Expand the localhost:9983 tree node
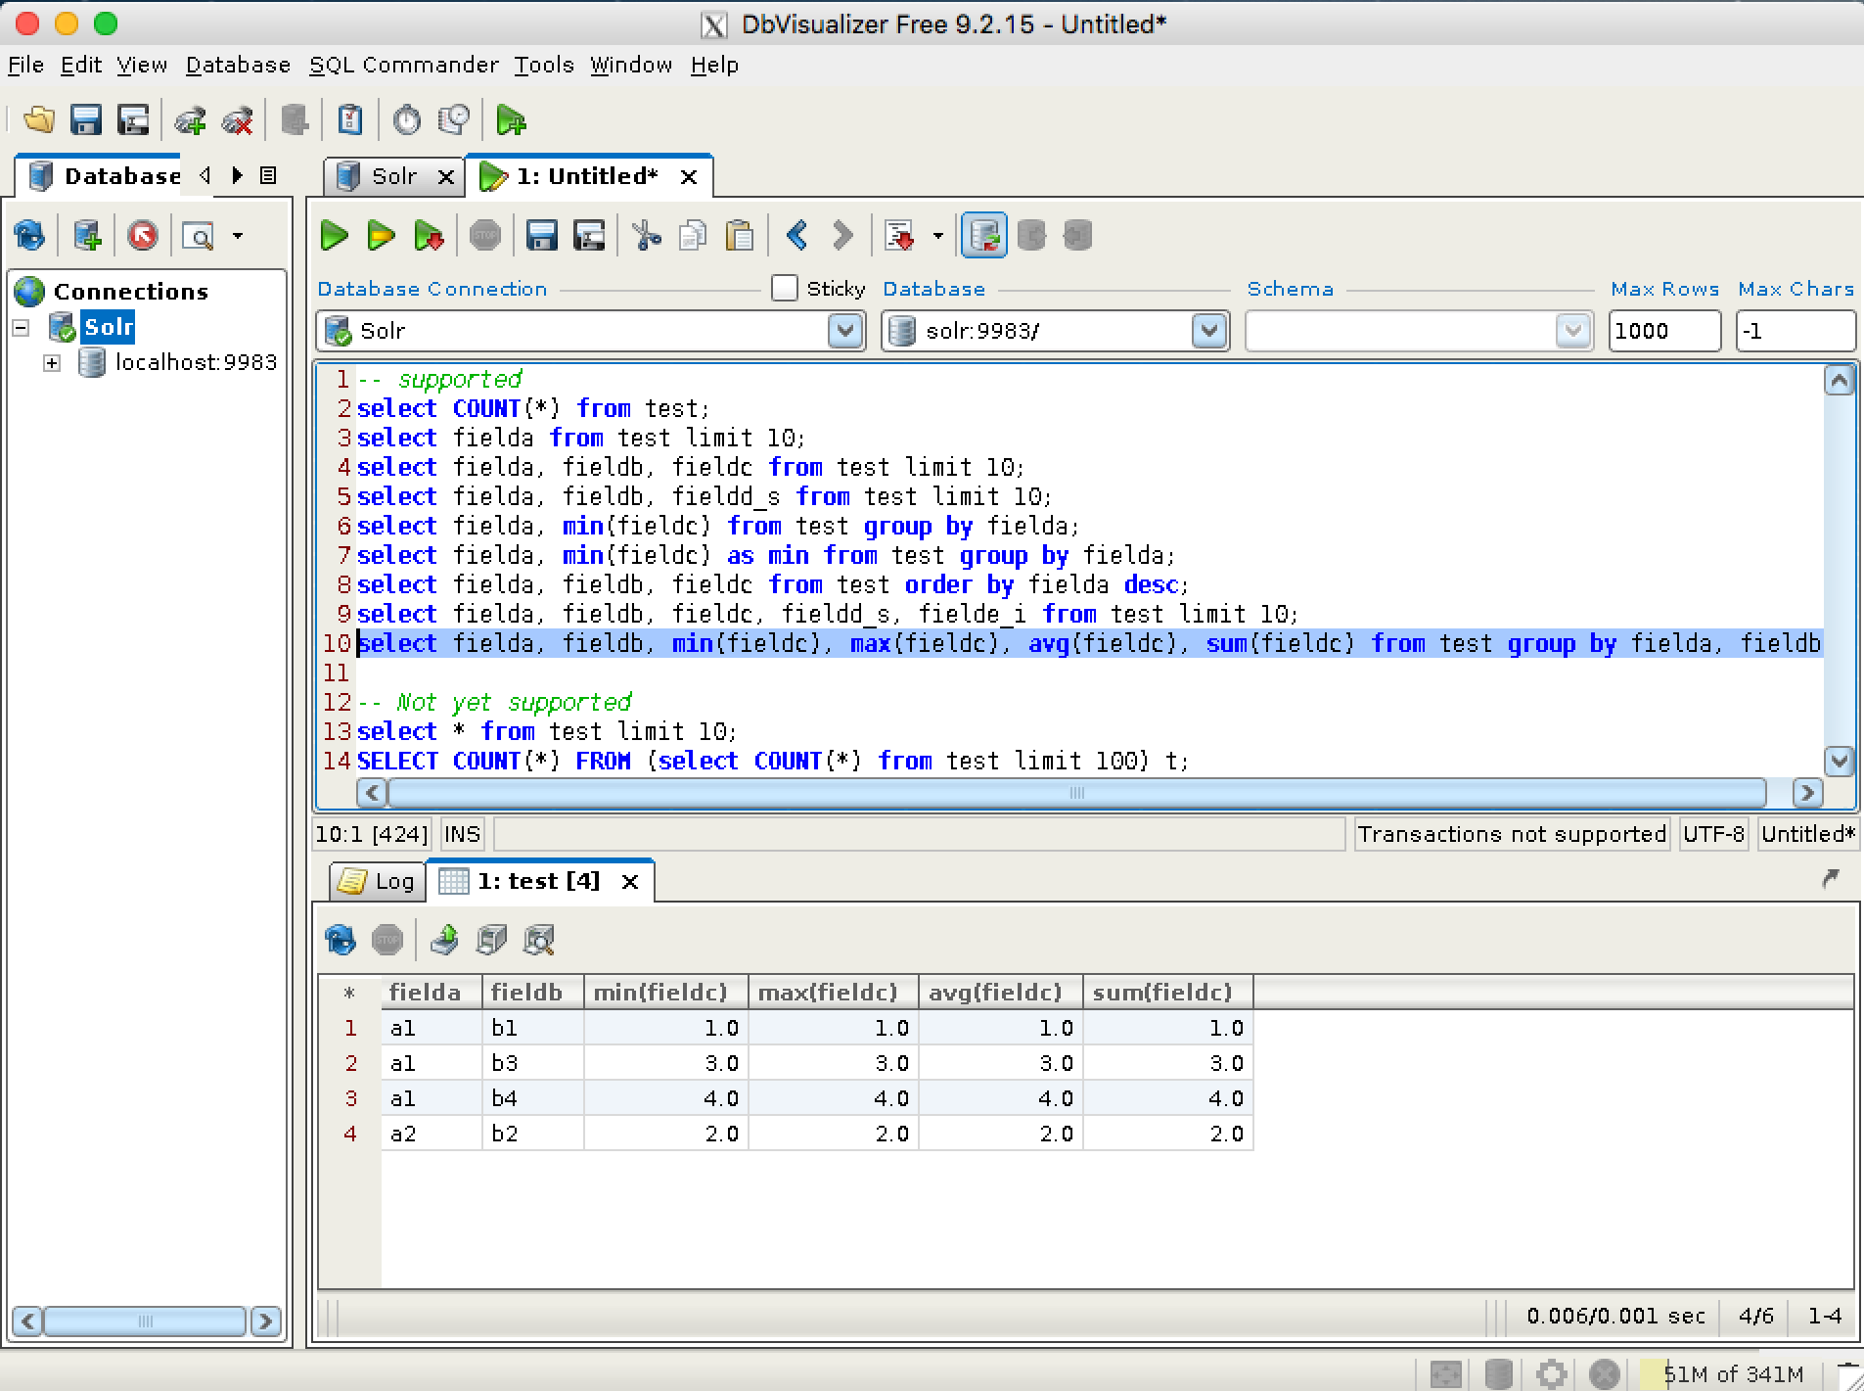Screen dimensions: 1864x1391 [52, 363]
